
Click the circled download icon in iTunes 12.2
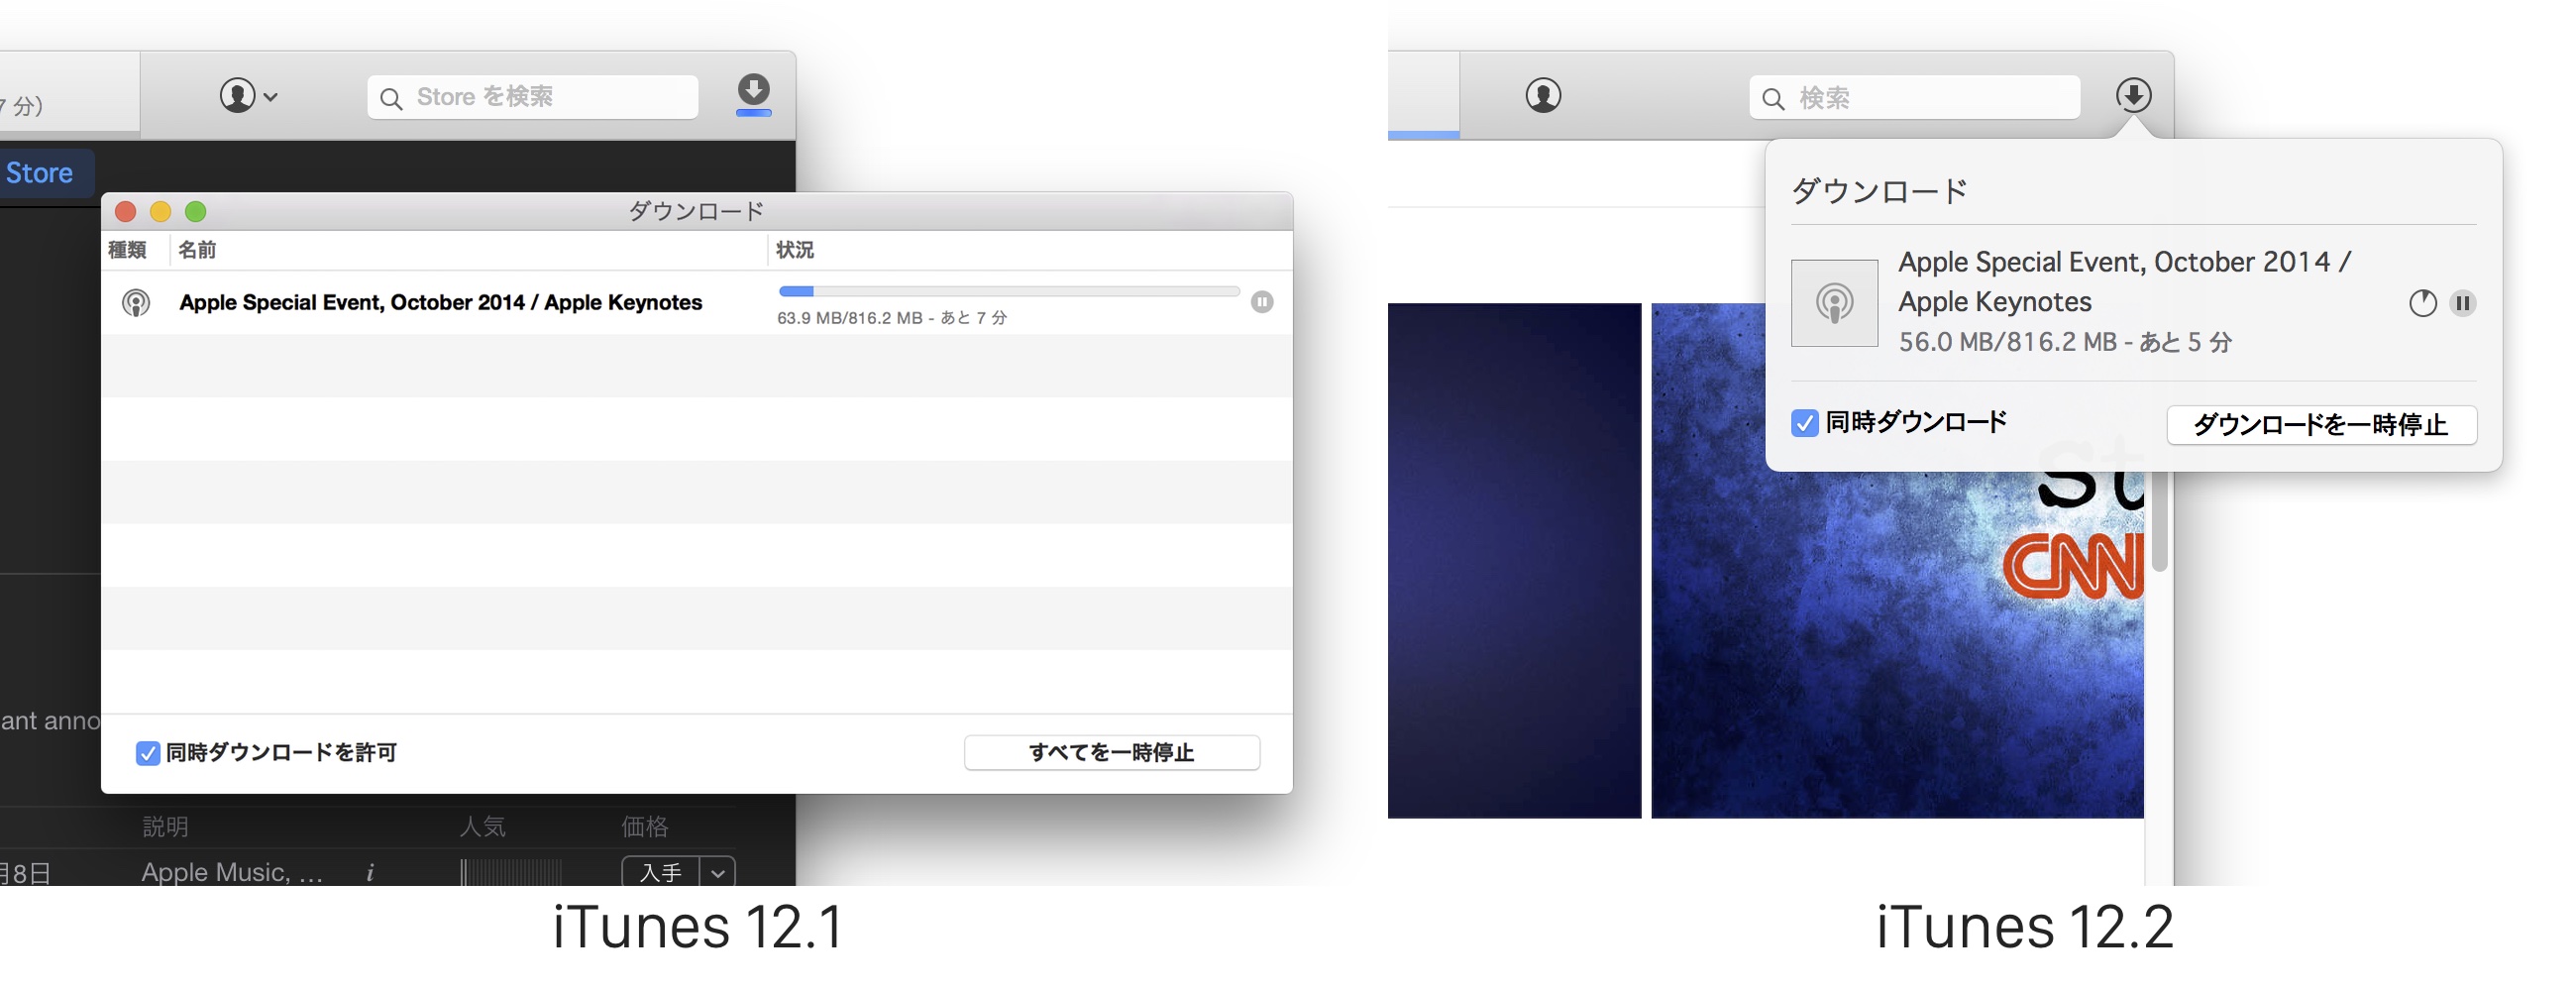click(x=2134, y=96)
